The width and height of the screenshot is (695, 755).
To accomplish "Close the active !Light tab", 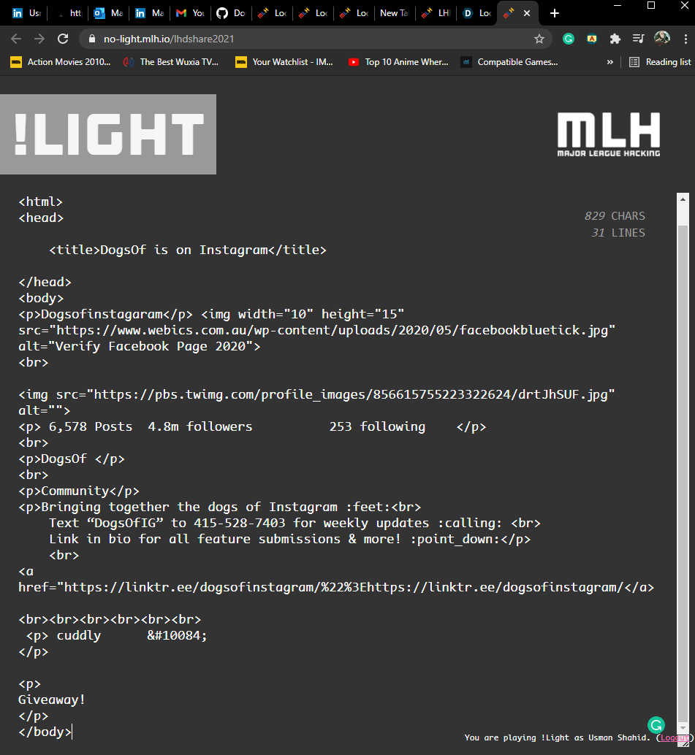I will (527, 13).
